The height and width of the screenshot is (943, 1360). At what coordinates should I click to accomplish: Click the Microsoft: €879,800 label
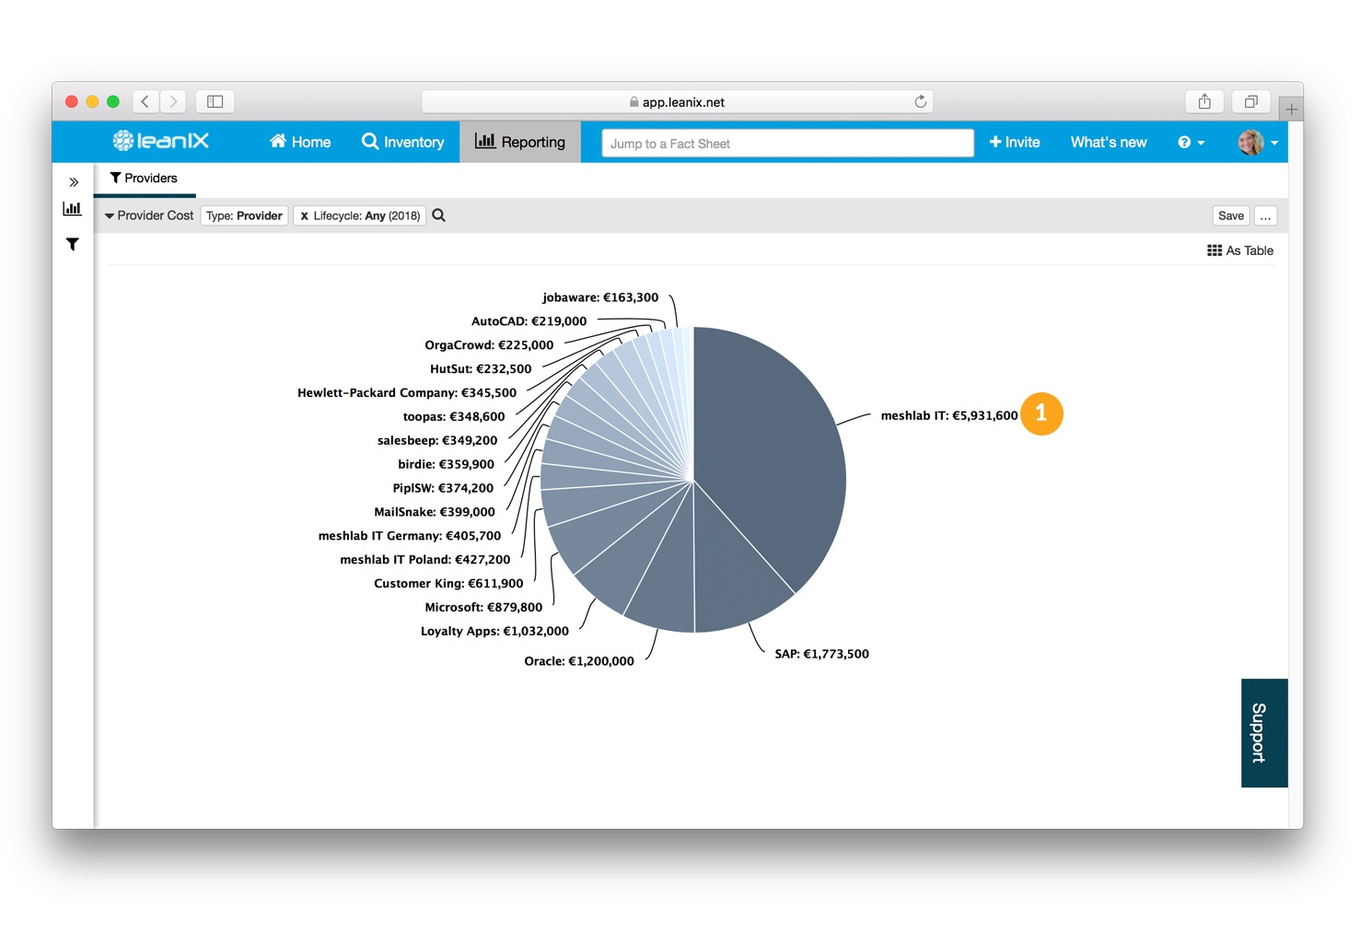[483, 607]
